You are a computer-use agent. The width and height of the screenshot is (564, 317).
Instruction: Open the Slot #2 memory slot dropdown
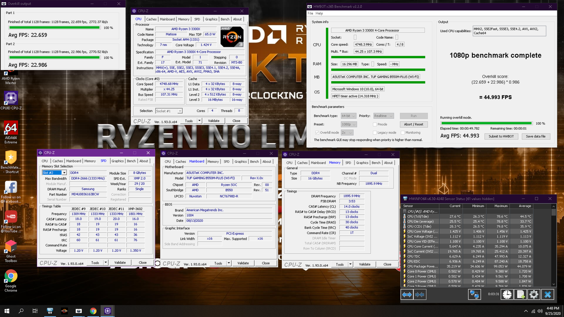[55, 173]
